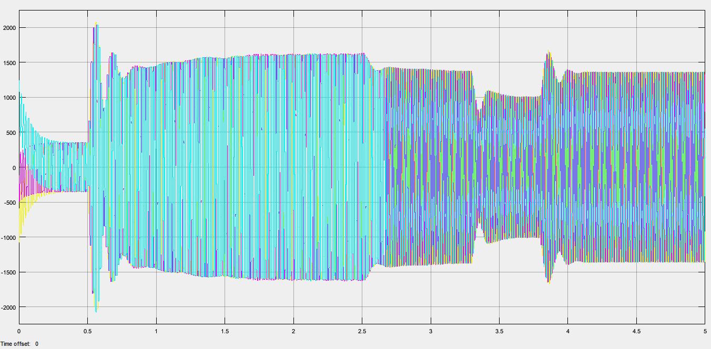Click the x-axis tick label 2.5

[362, 332]
